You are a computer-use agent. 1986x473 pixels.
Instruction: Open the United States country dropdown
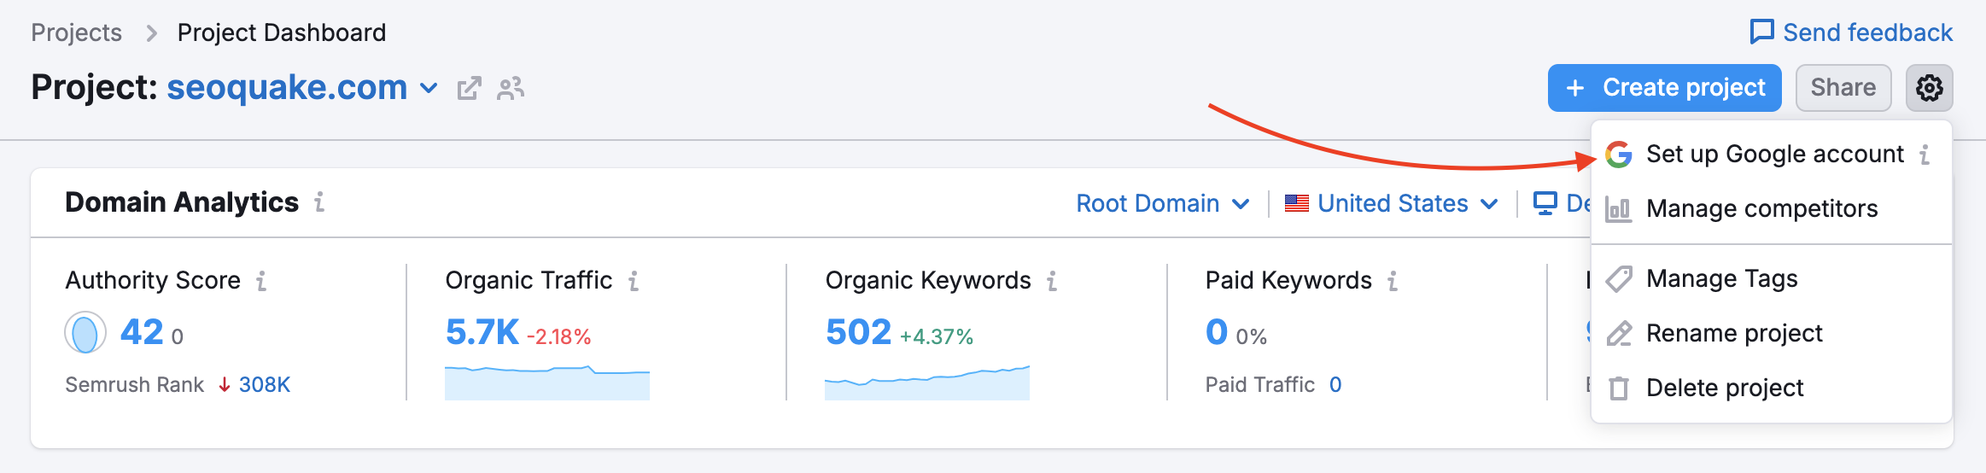(1392, 203)
